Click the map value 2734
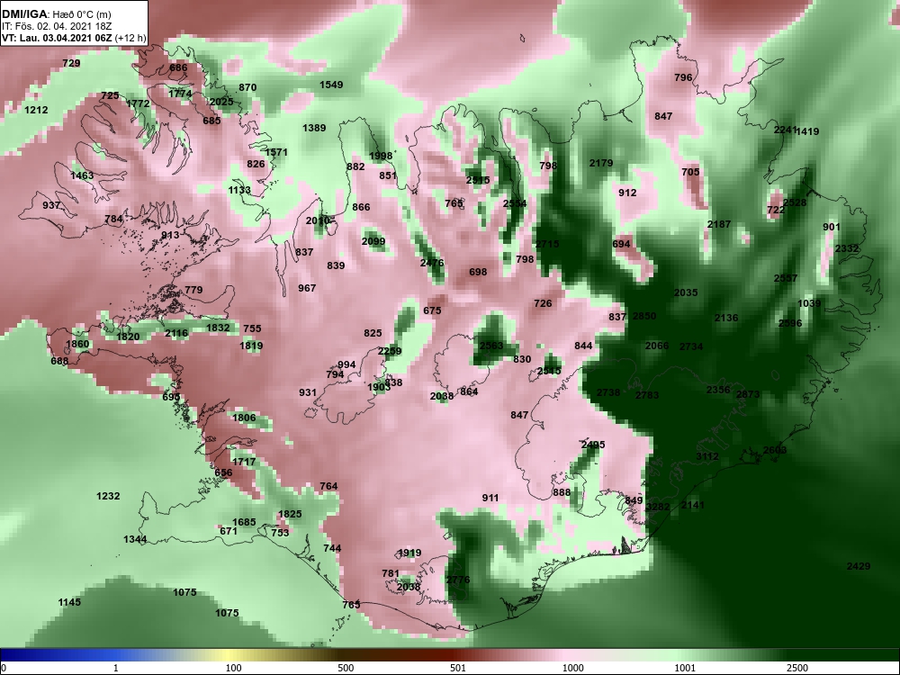This screenshot has height=675, width=900. (691, 346)
